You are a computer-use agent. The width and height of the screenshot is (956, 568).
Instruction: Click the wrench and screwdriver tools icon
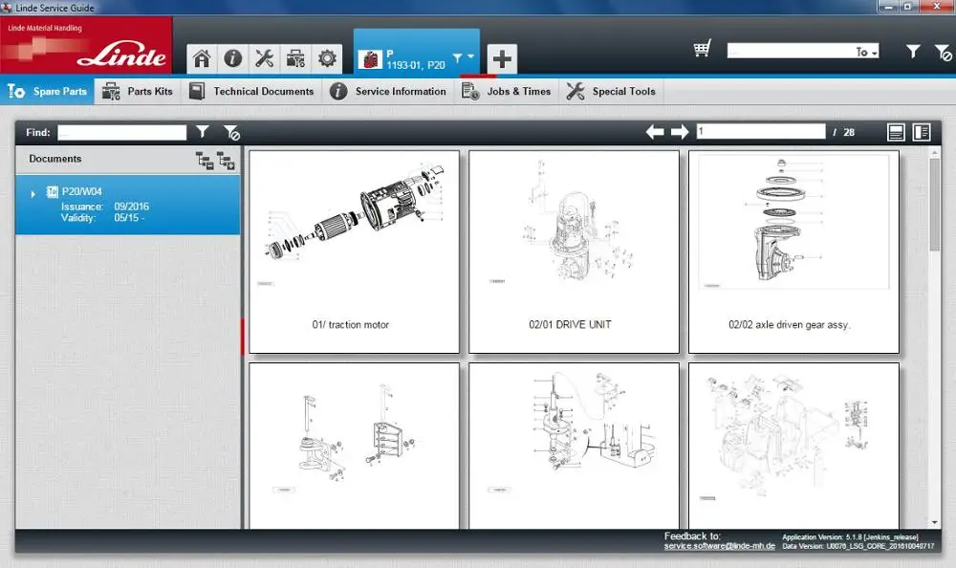pos(265,58)
